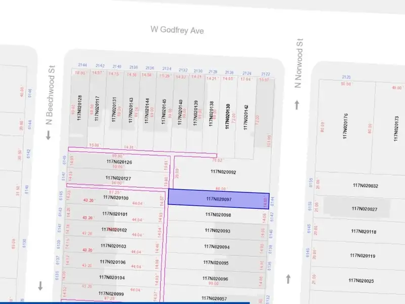Click the W Godfrey Ave street label
The image size is (405, 304).
point(177,30)
